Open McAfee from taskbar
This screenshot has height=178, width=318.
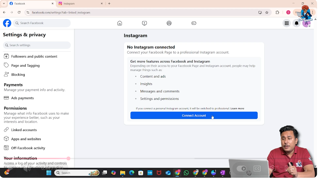click(x=159, y=173)
